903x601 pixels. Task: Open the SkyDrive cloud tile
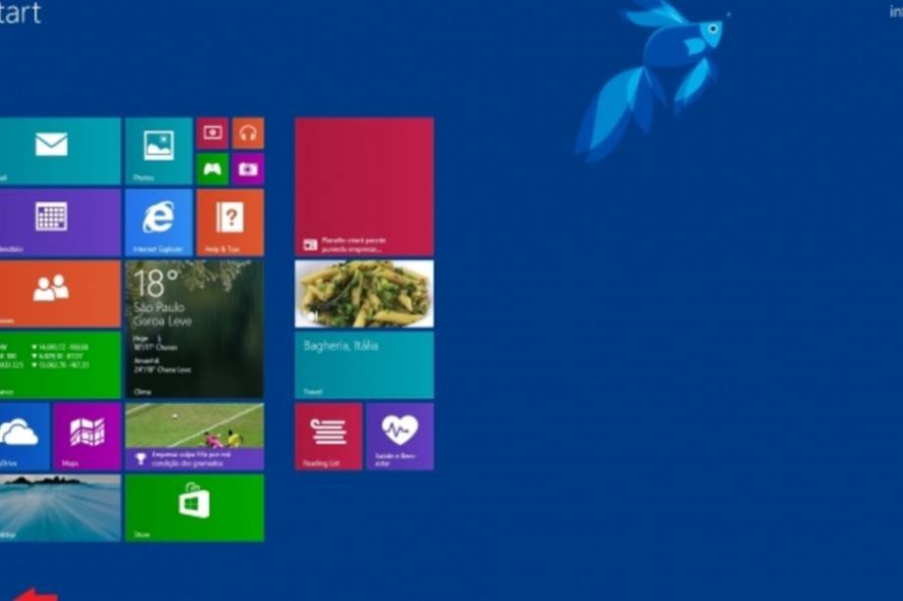(x=25, y=436)
